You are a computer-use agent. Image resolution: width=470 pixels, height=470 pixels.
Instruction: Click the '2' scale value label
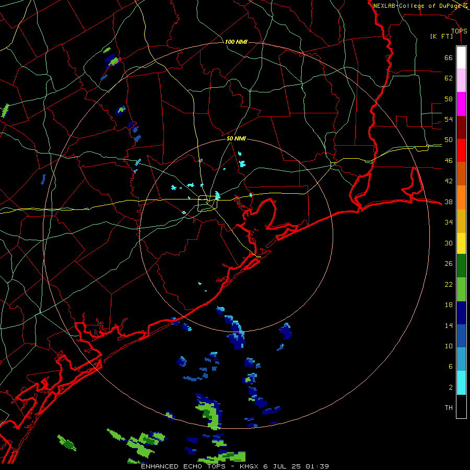click(451, 387)
